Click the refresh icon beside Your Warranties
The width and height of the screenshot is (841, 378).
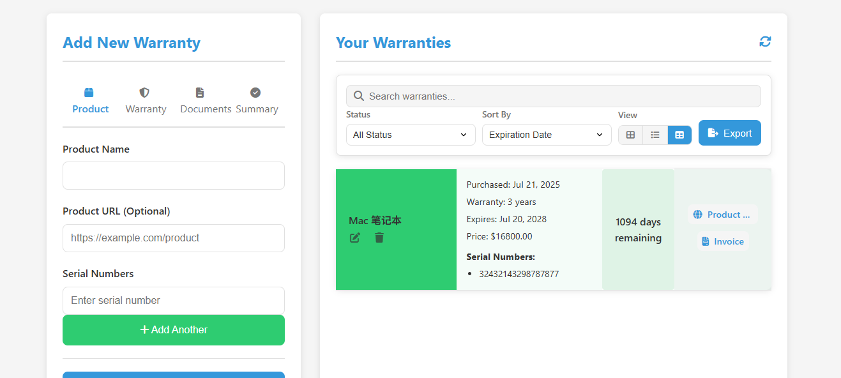point(765,42)
